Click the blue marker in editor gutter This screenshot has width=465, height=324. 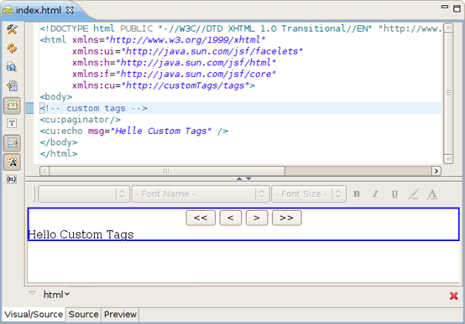(x=29, y=108)
